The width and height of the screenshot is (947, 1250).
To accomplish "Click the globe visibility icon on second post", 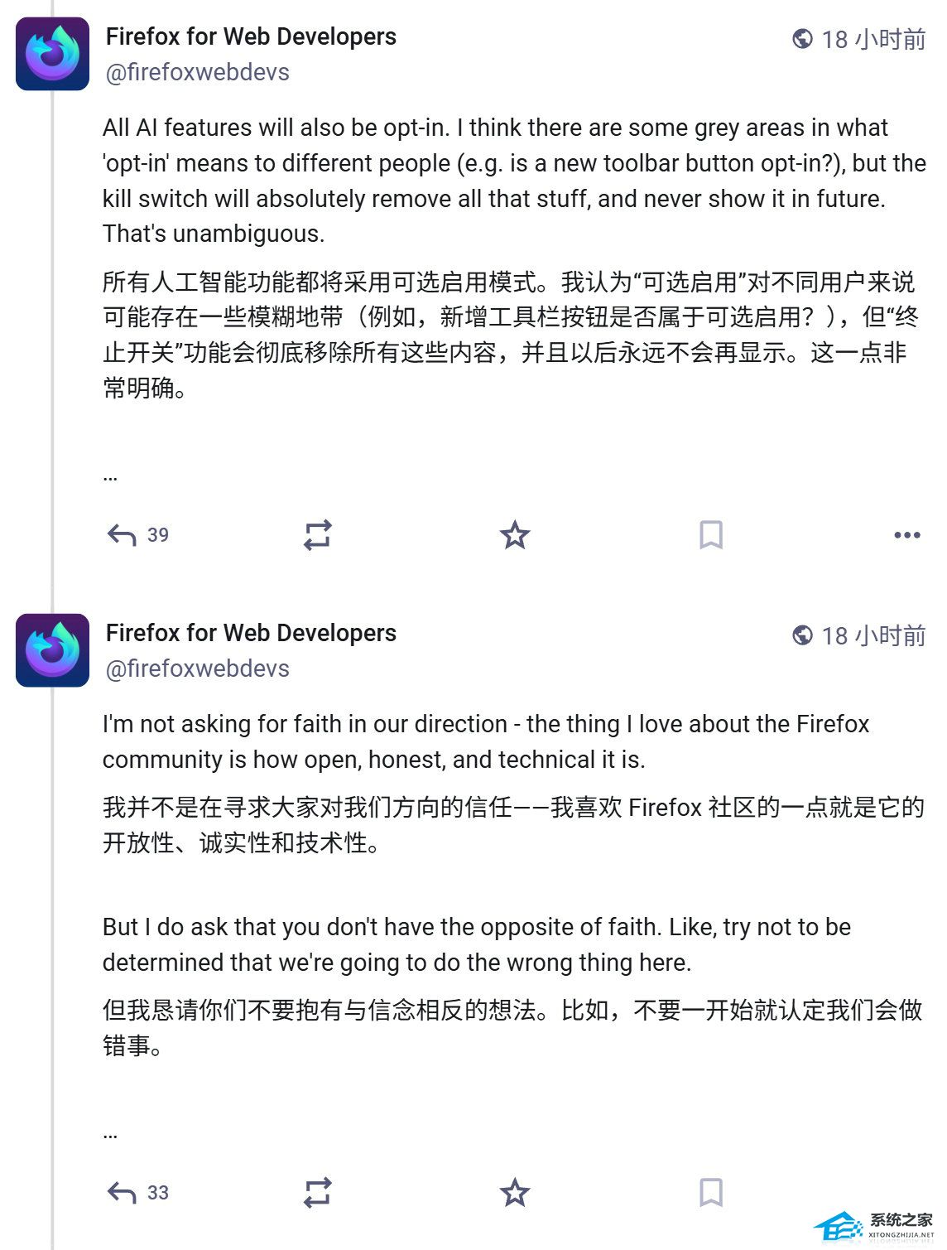I will coord(802,635).
